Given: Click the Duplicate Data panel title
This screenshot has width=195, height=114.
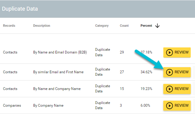Looking at the screenshot, I should pyautogui.click(x=20, y=9).
